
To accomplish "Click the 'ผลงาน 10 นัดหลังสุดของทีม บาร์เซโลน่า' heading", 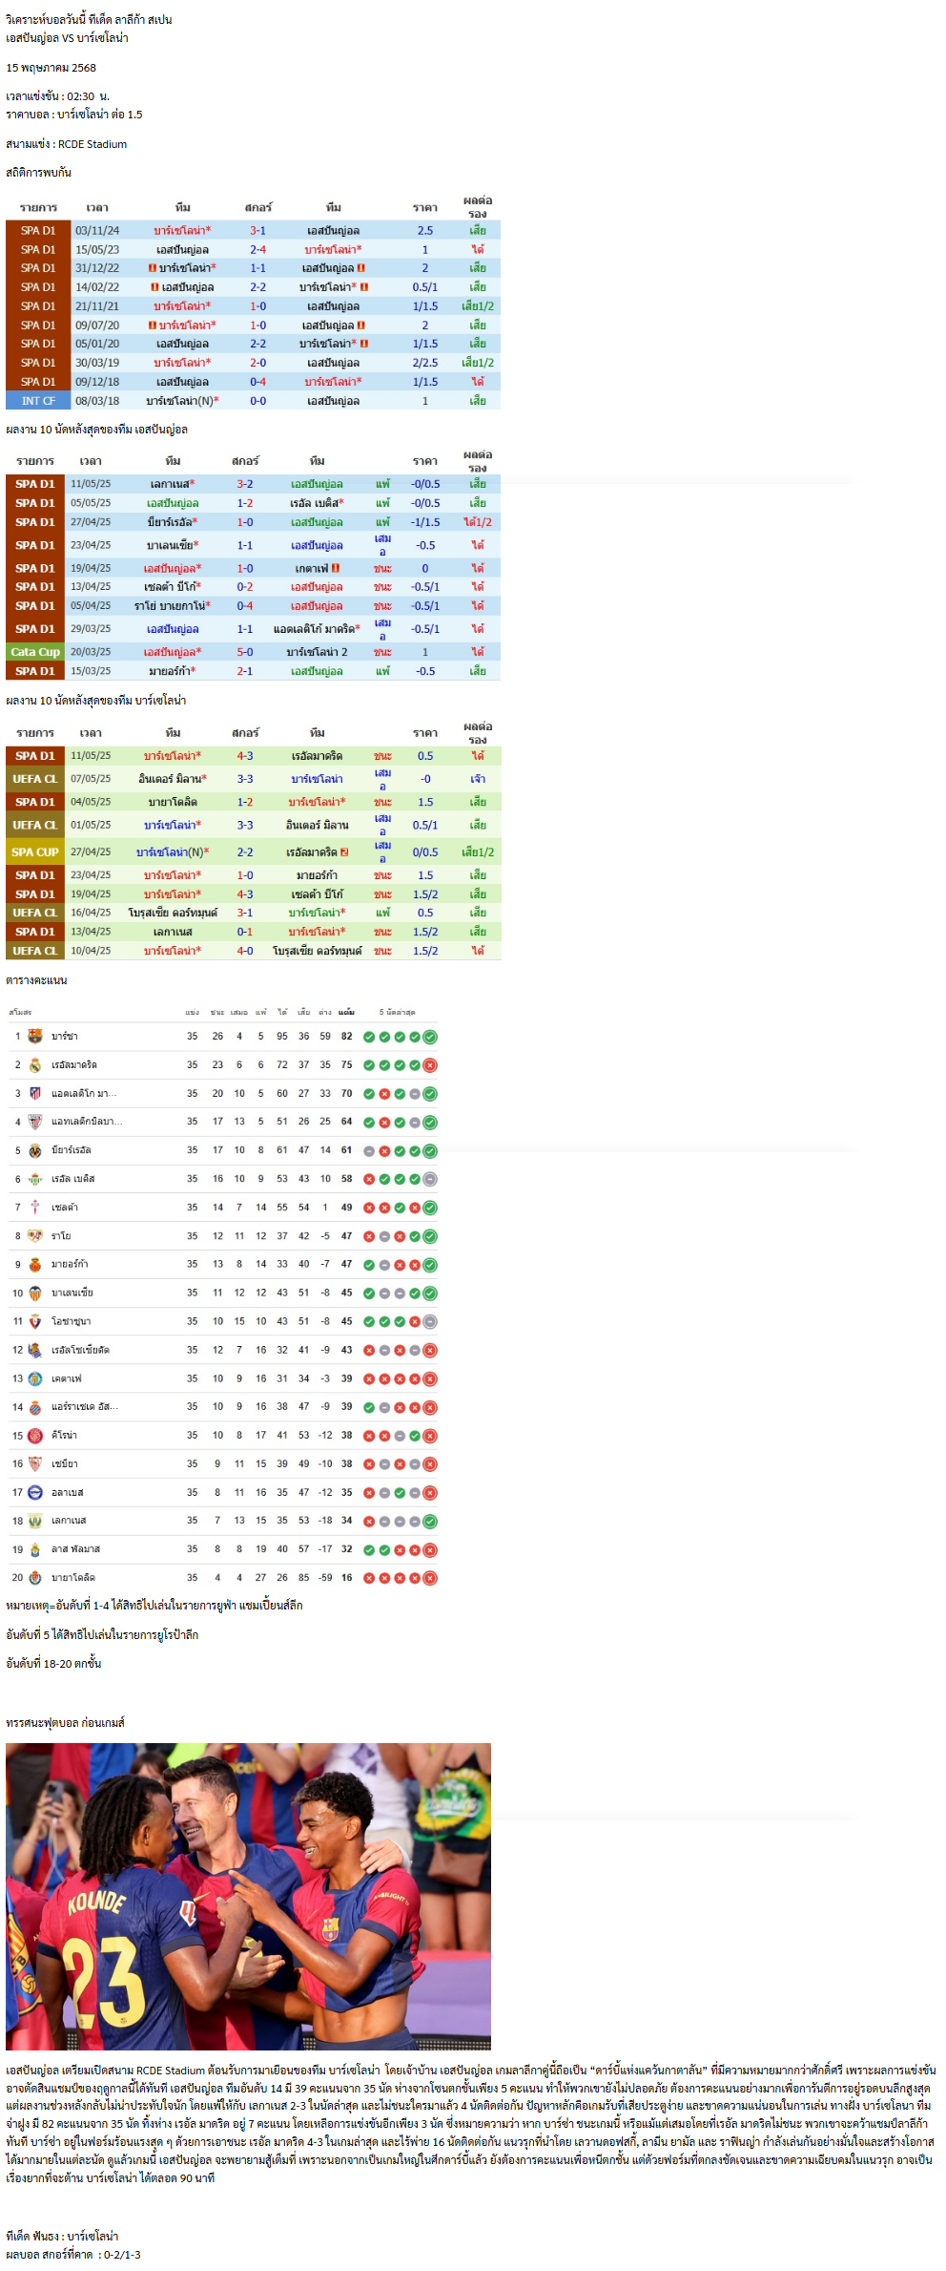I will coord(95,701).
